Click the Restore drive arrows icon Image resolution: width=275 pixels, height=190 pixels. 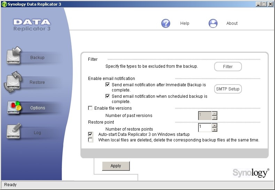coord(13,82)
